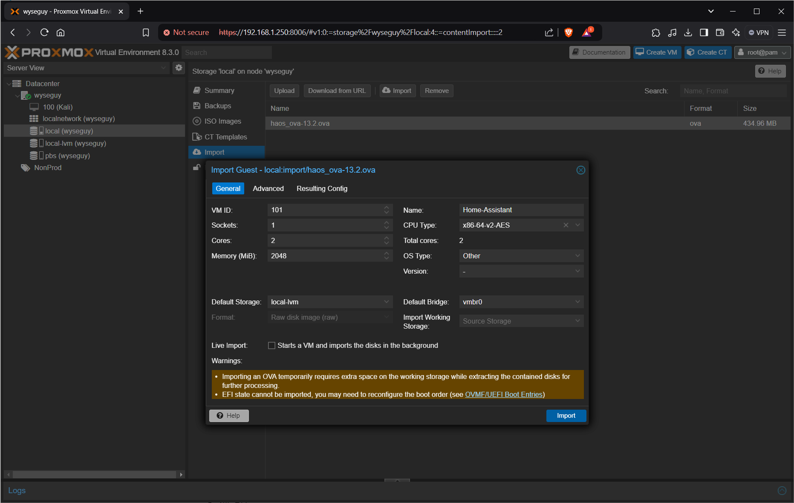Click the media playlist music icon
This screenshot has width=794, height=503.
click(672, 32)
